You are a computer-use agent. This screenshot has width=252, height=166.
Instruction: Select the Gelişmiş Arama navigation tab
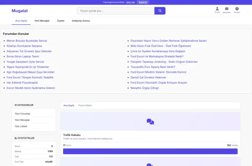tap(81, 21)
